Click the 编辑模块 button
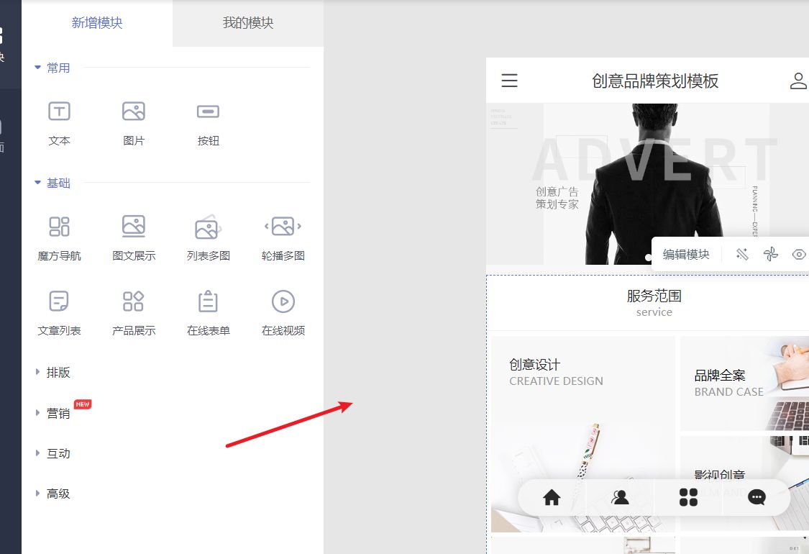Screen dimensions: 809x554 (x=686, y=253)
